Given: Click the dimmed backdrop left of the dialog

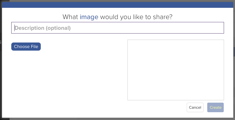Looking at the screenshot, I should (1, 60).
